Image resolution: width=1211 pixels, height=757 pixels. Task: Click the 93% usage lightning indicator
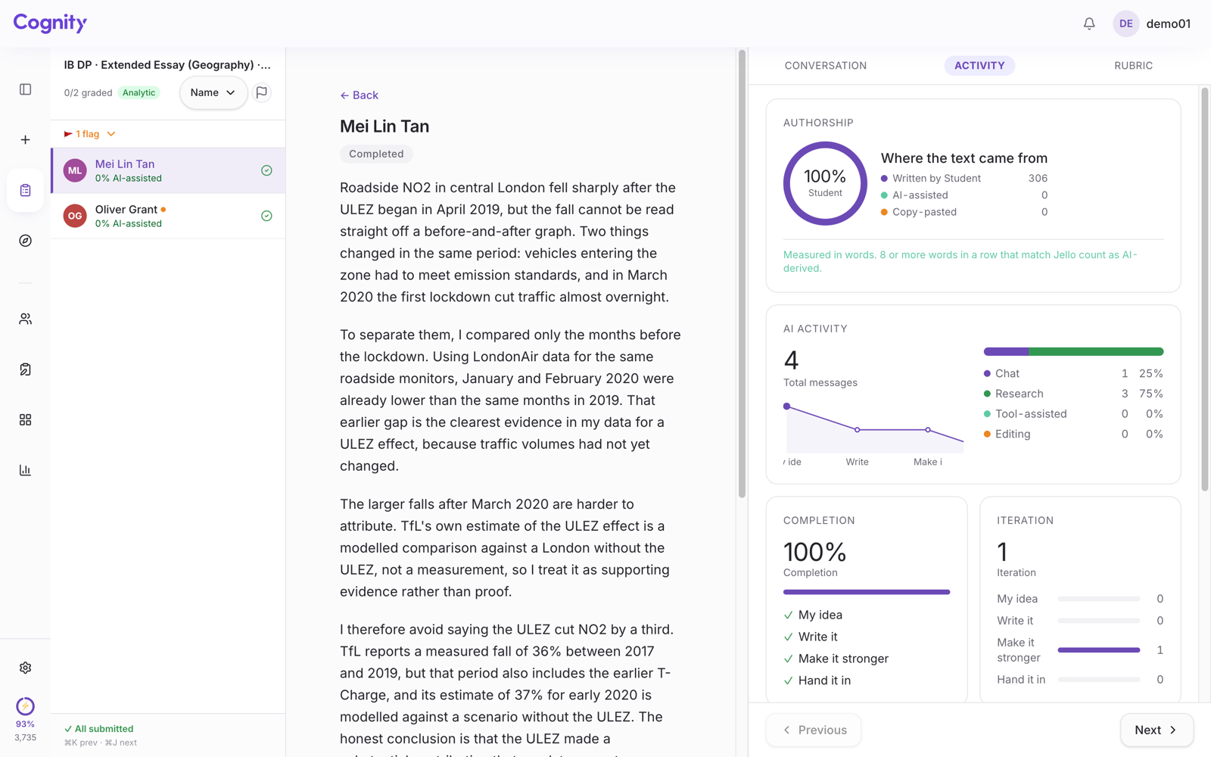click(25, 706)
